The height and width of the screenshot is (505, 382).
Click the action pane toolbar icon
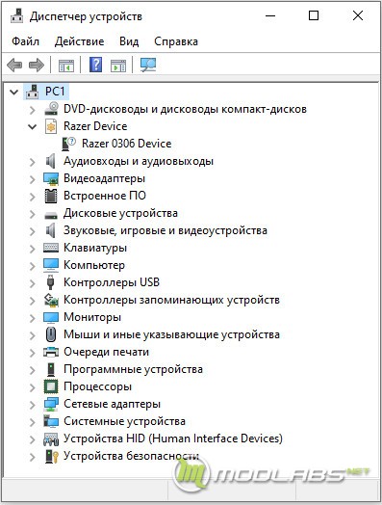coord(118,66)
